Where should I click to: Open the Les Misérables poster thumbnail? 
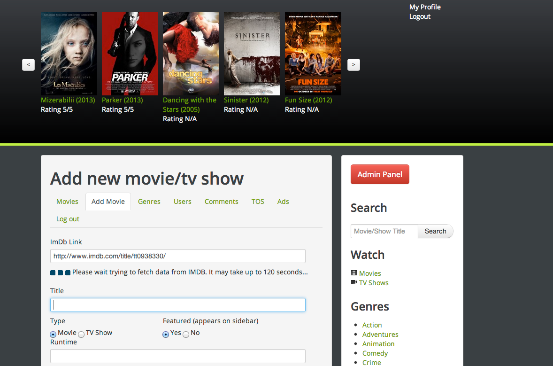click(x=69, y=54)
